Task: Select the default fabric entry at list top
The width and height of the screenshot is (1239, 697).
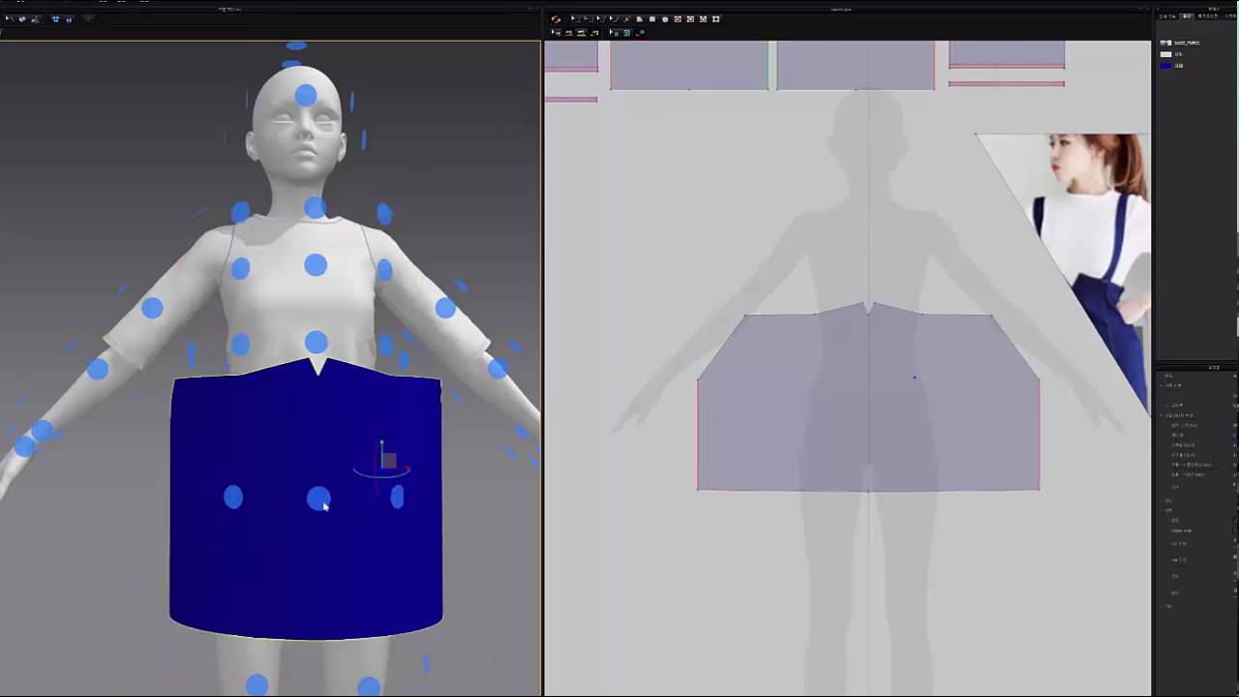Action: pyautogui.click(x=1179, y=43)
